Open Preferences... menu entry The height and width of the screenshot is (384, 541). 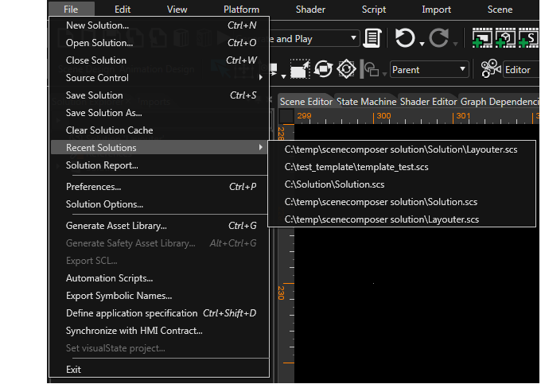pyautogui.click(x=160, y=187)
